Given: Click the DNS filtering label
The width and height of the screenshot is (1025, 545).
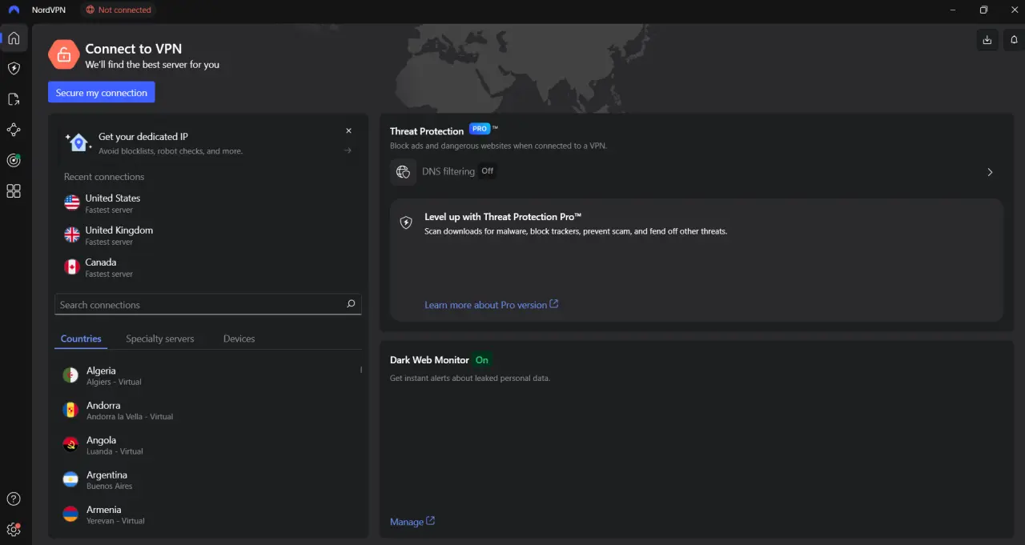Looking at the screenshot, I should (448, 171).
